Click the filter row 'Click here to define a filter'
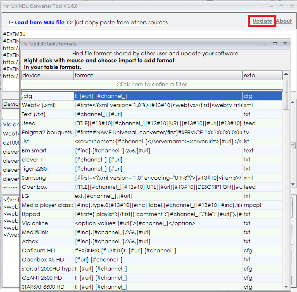The image size is (297, 292). coord(152,84)
